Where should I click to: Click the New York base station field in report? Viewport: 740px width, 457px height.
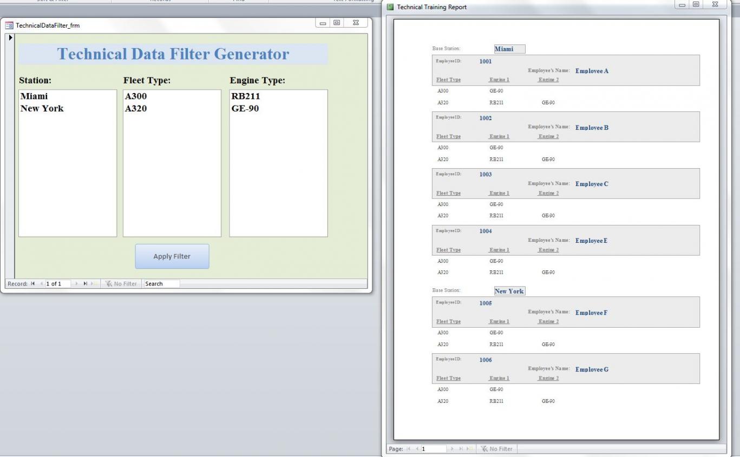coord(509,291)
